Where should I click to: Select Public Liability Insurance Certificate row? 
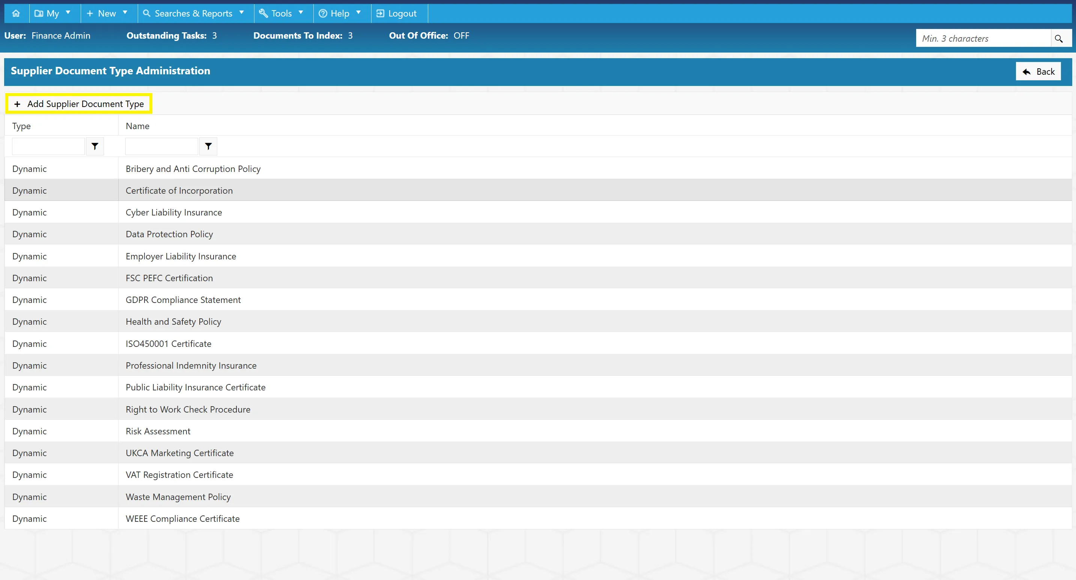pos(538,387)
